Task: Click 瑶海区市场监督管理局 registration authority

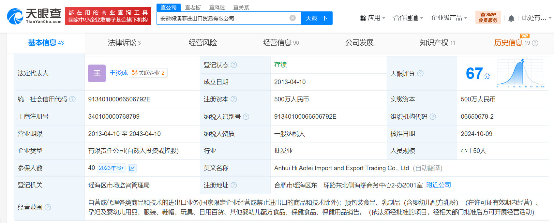Action: pos(119,185)
